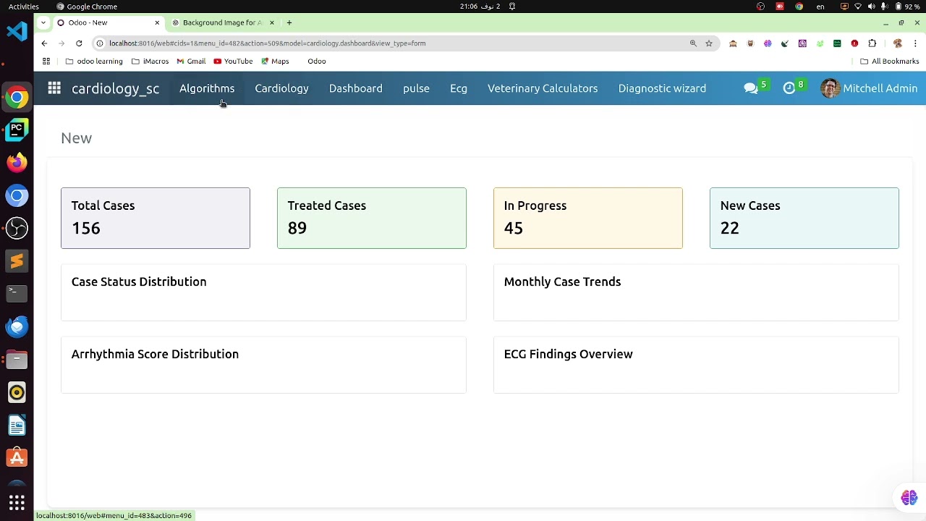The width and height of the screenshot is (926, 521).
Task: Open OBS Studio from the dock
Action: tap(17, 229)
